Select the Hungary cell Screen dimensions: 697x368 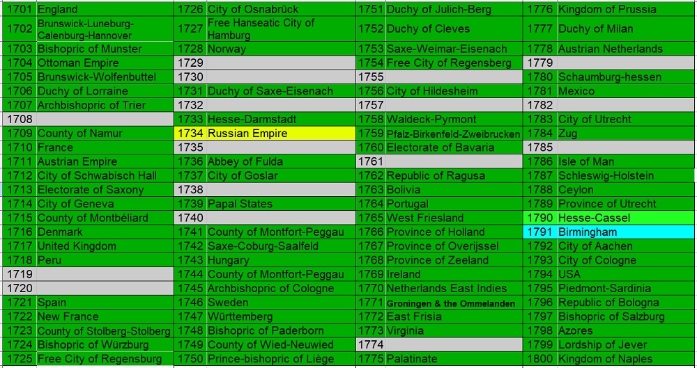[x=281, y=260]
